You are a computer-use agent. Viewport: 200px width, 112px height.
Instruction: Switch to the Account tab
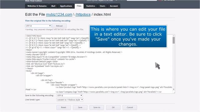click(114, 6)
